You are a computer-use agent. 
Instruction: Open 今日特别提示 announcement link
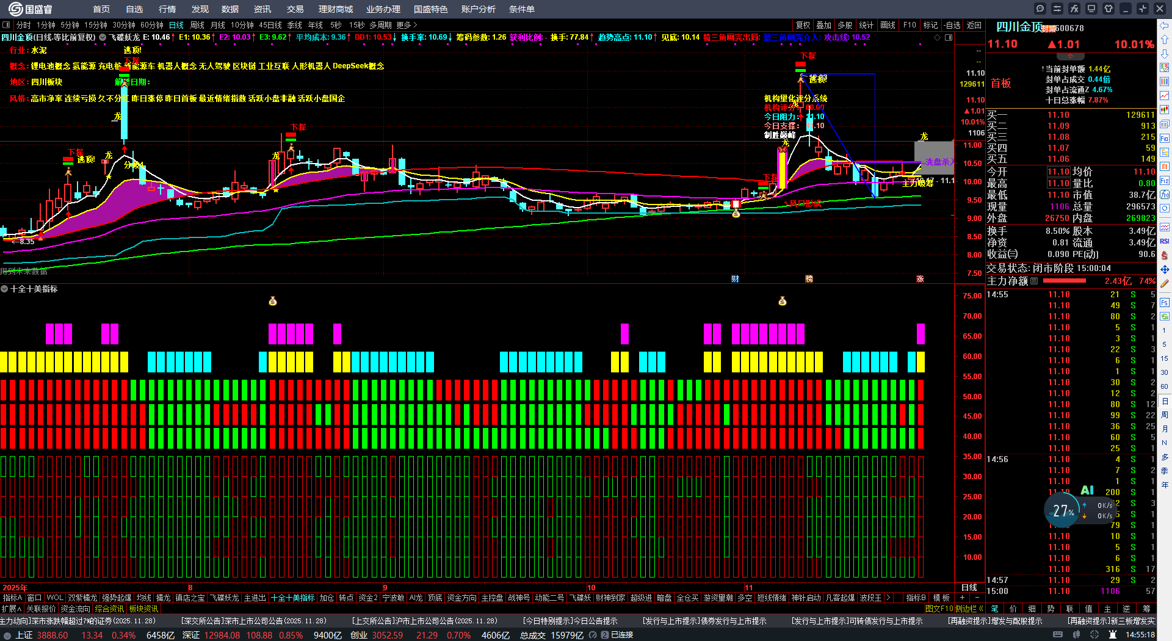pos(570,621)
